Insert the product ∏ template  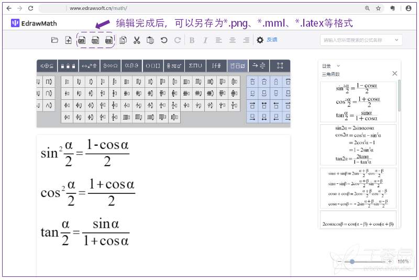[x=49, y=82]
